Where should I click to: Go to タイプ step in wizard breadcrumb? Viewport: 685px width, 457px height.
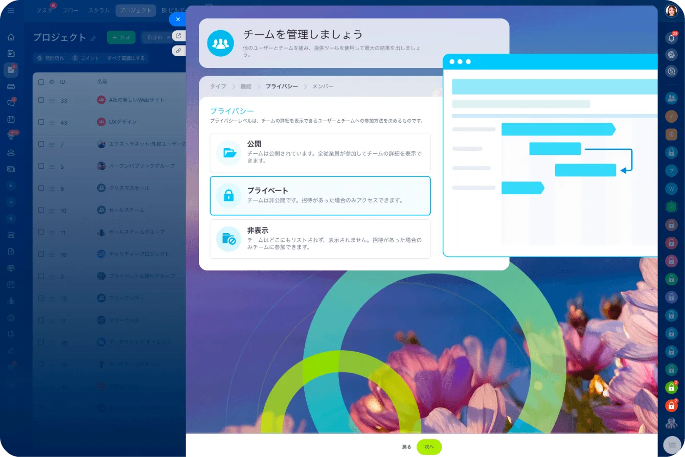[x=218, y=86]
